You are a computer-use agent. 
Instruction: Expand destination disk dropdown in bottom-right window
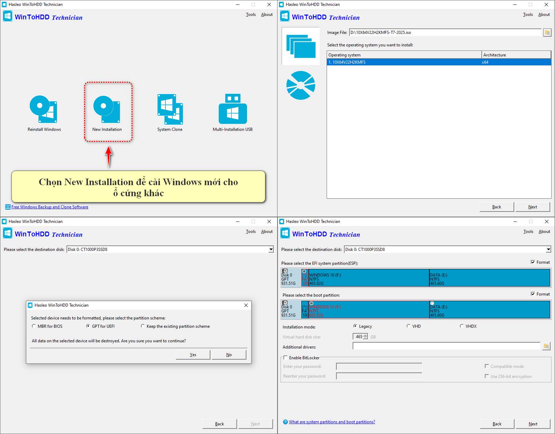point(548,250)
